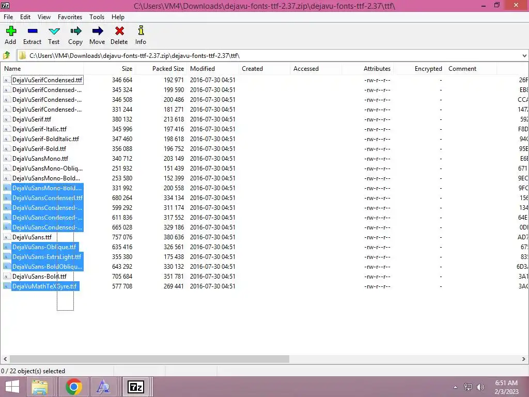This screenshot has width=529, height=397.
Task: Select DejaVuSerif-Bold.ttf file name
Action: click(x=39, y=148)
